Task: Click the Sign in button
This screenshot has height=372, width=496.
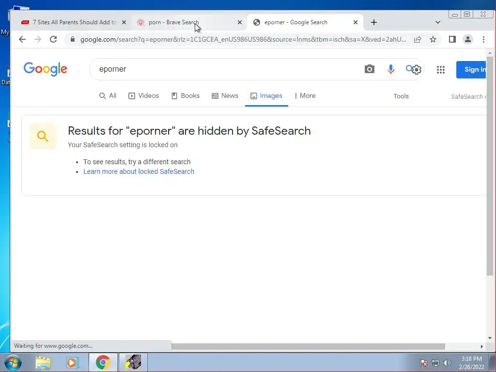Action: point(471,70)
